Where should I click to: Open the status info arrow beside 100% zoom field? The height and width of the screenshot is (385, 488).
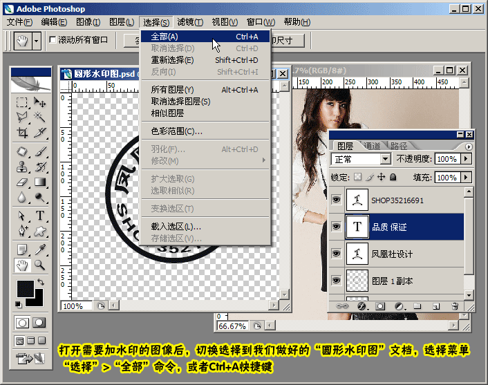coord(101,306)
